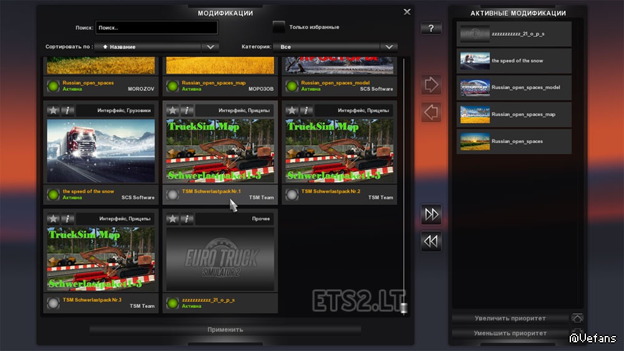
Task: Click 'Интерфейс, Грузовики' category label
Action: click(x=124, y=110)
